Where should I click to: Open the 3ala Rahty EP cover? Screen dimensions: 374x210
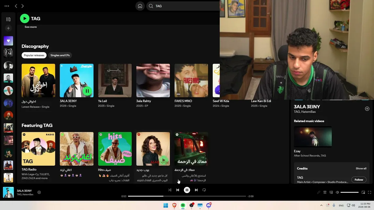coord(153,80)
